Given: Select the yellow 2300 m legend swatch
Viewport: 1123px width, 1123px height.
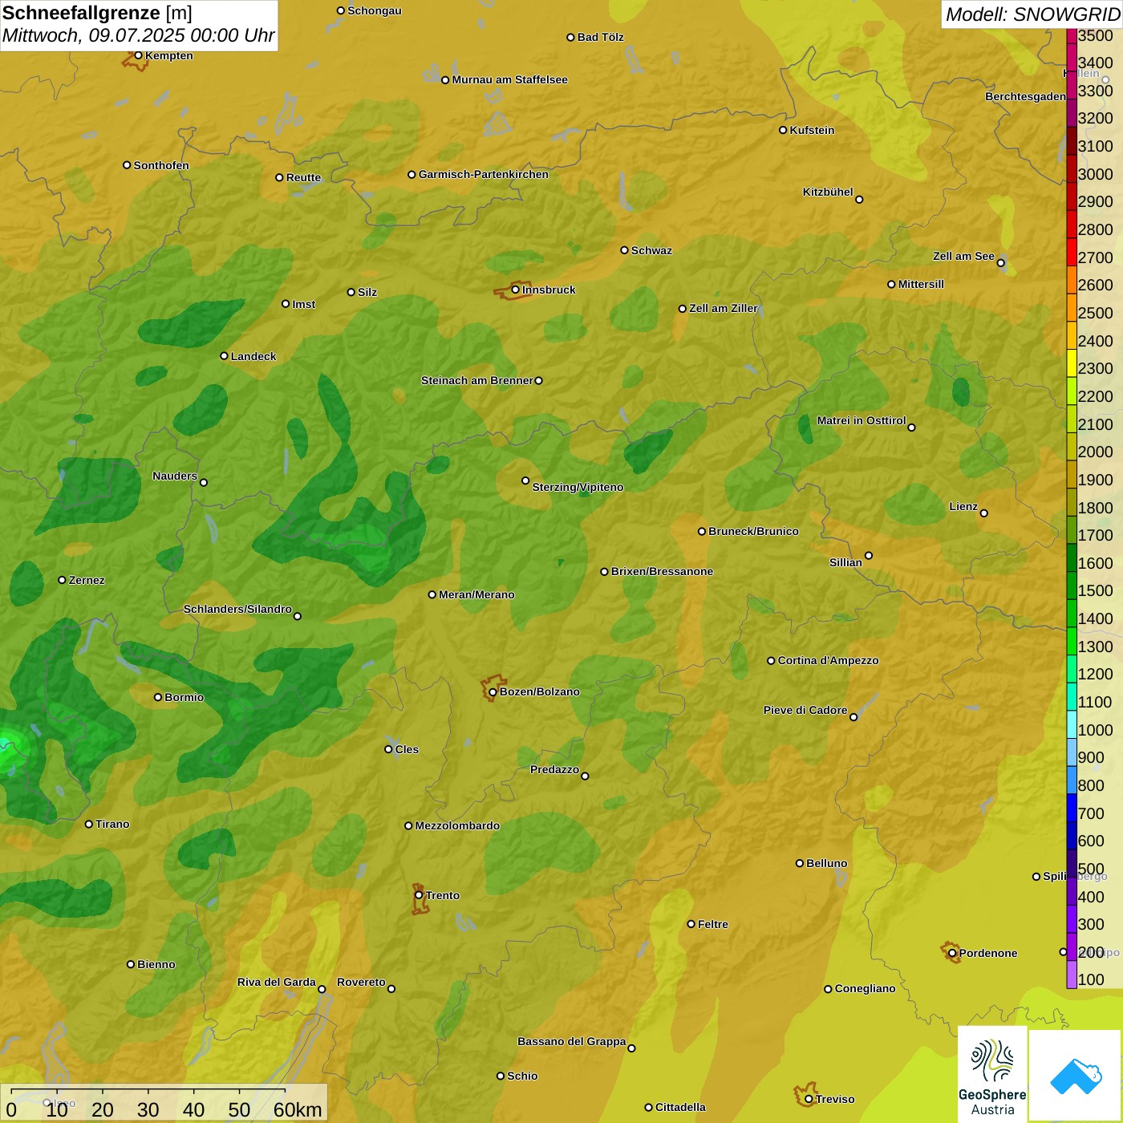Looking at the screenshot, I should [1072, 363].
